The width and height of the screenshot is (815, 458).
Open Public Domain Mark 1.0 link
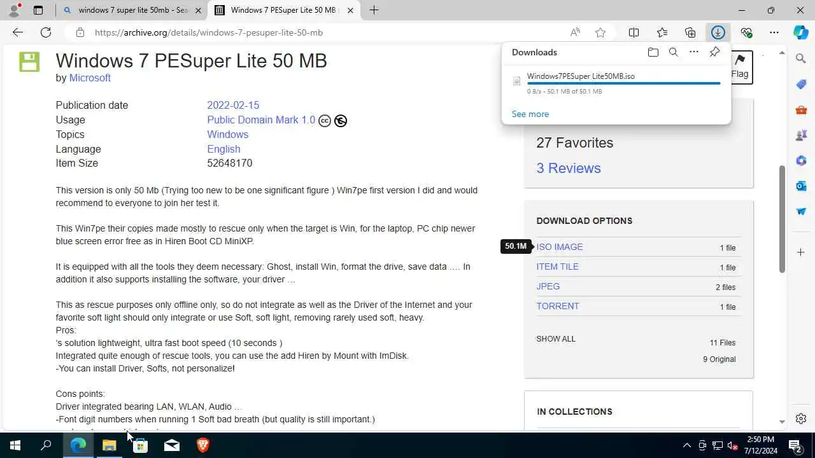coord(261,120)
